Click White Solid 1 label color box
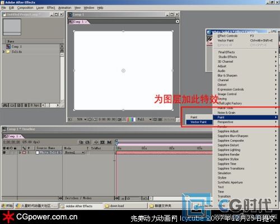The width and height of the screenshot is (280, 224). [24, 152]
